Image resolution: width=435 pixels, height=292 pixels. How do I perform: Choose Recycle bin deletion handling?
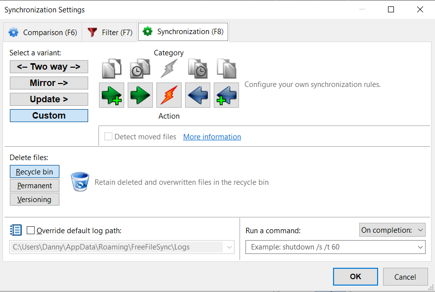tap(35, 171)
